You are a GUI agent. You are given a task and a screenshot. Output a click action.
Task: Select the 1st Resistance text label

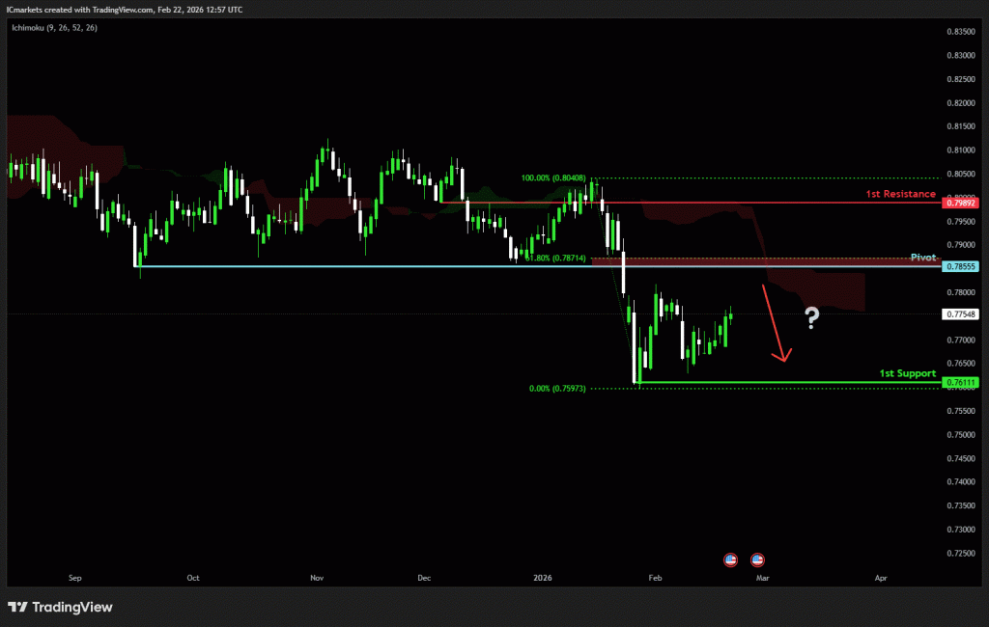900,194
